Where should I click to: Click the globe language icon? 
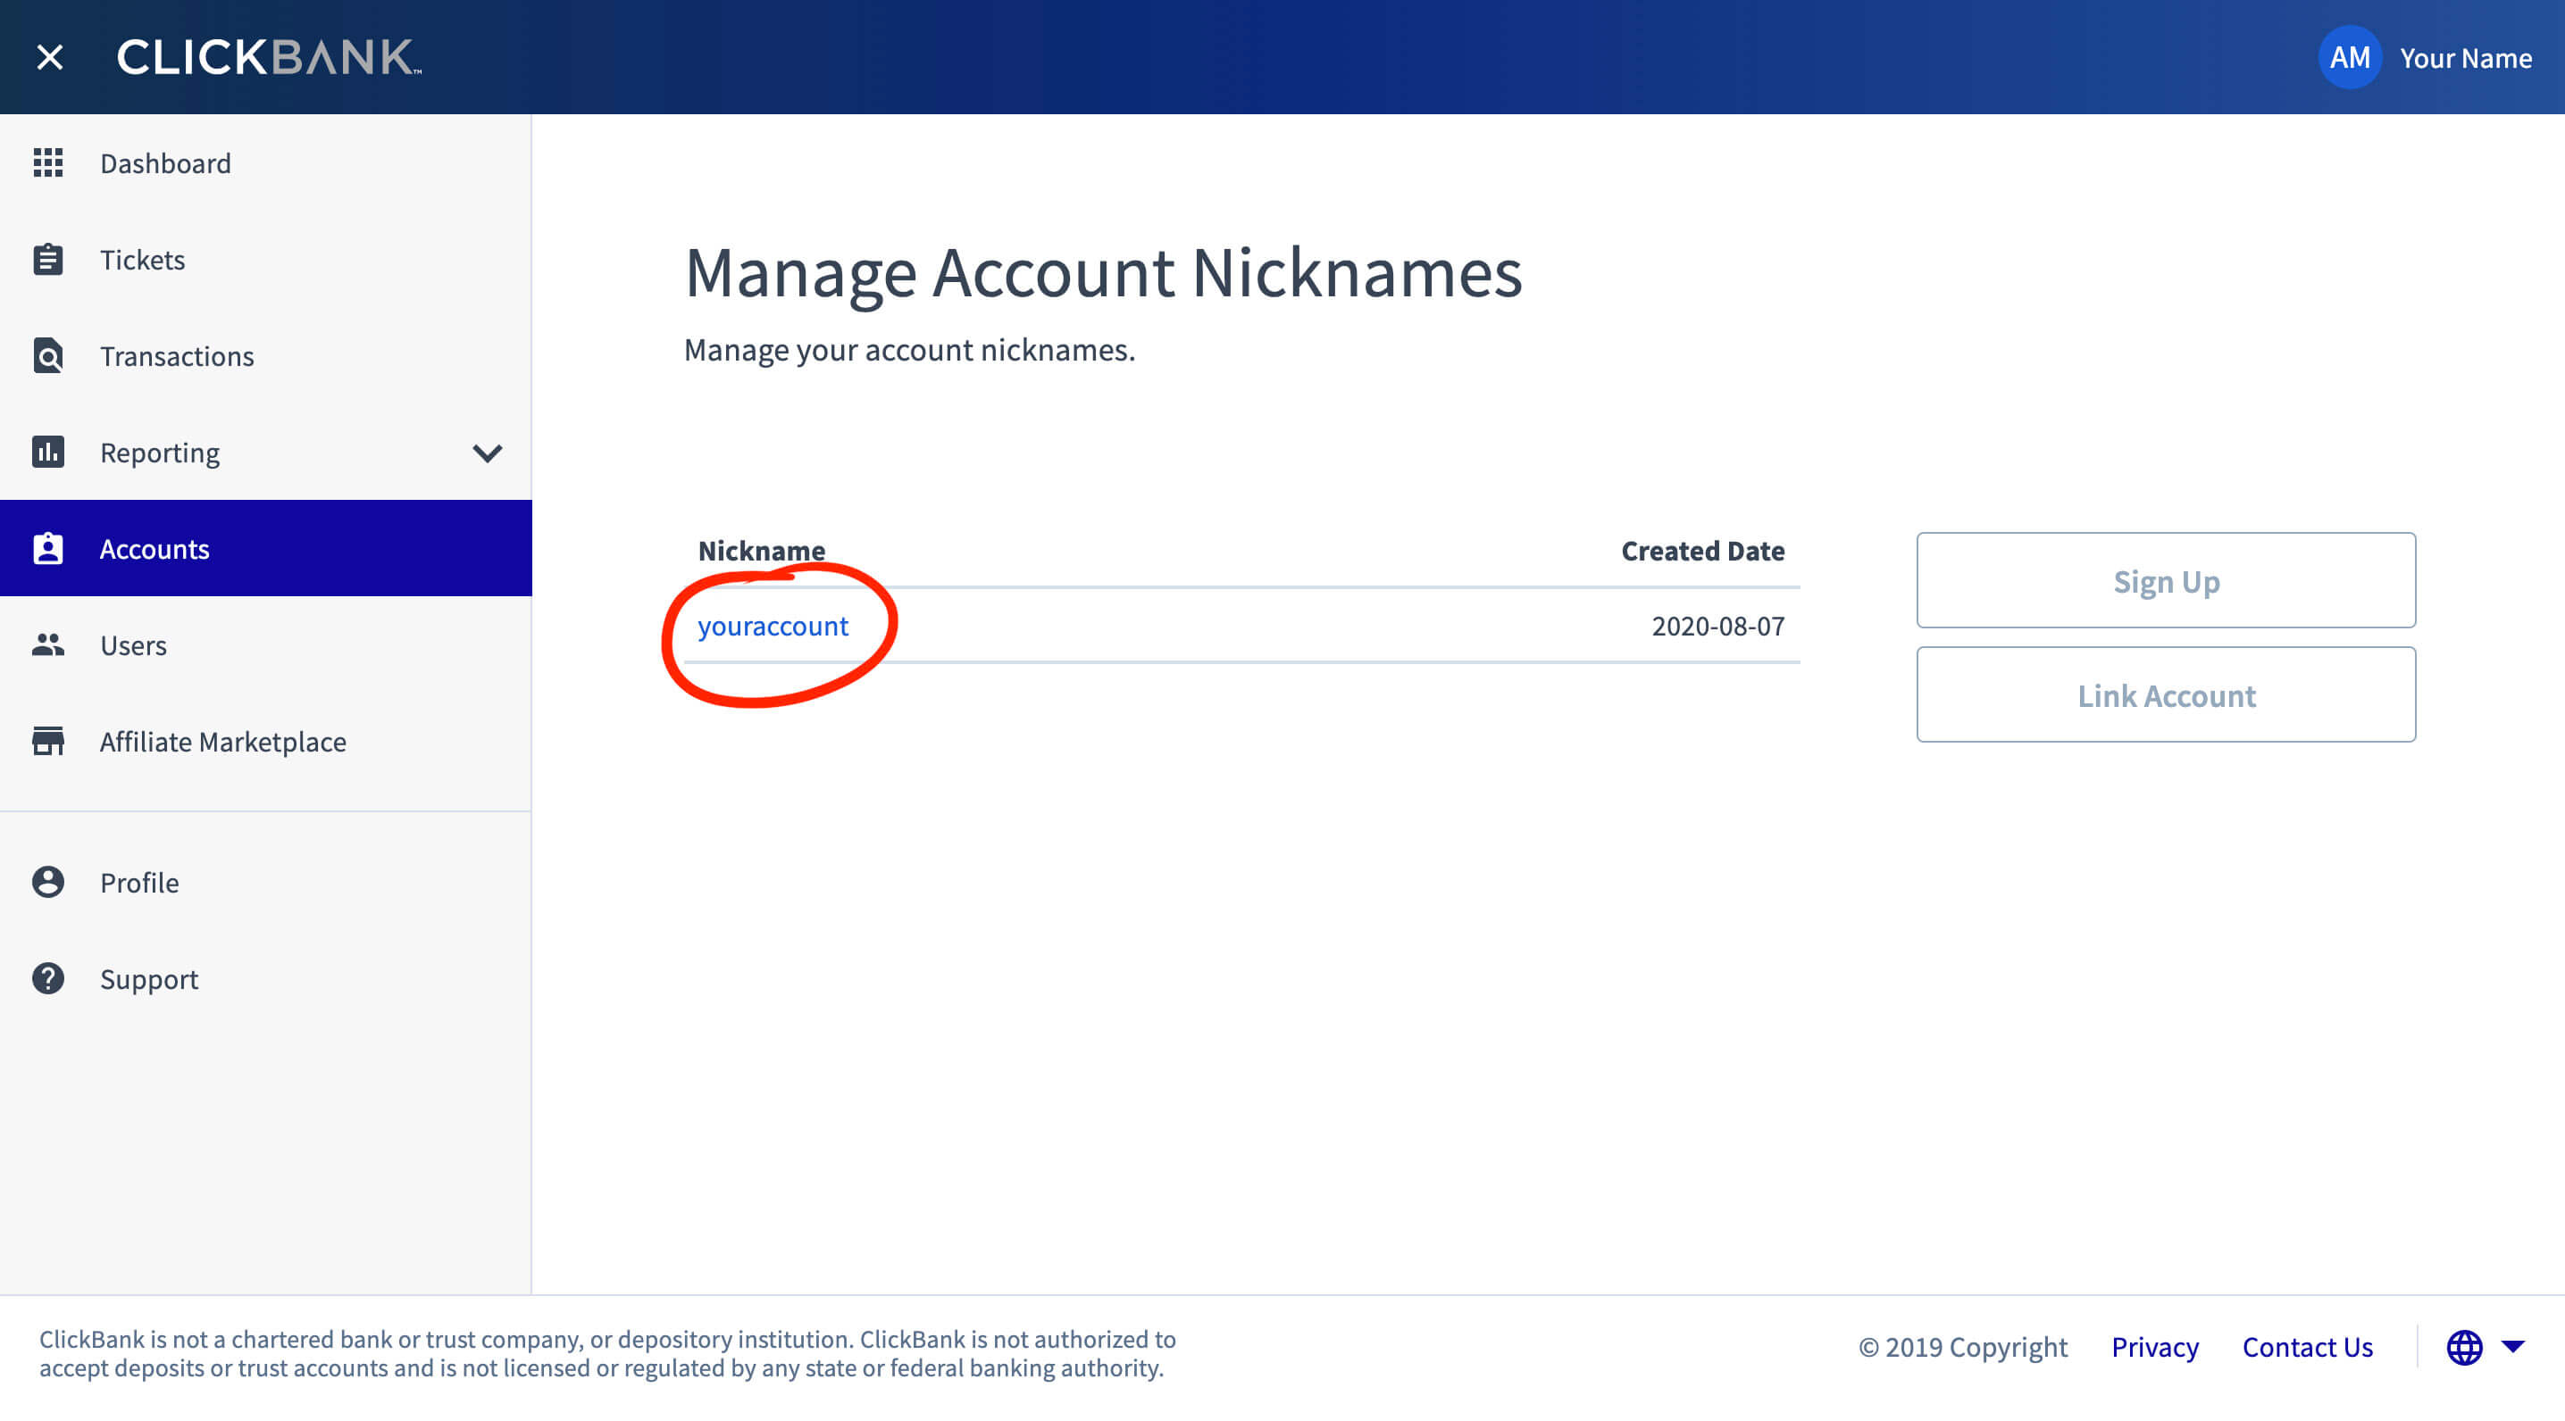coord(2463,1349)
